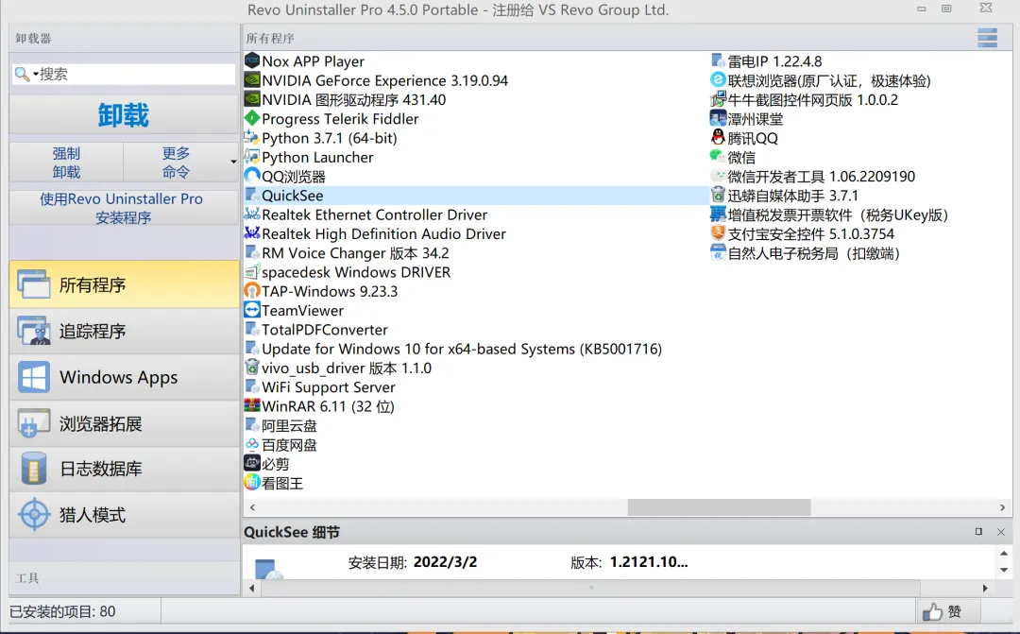The height and width of the screenshot is (634, 1020).
Task: Click the details panel scroll down arrow
Action: coord(1004,570)
